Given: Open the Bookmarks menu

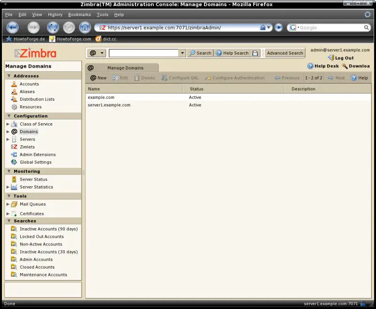Looking at the screenshot, I should click(x=79, y=15).
